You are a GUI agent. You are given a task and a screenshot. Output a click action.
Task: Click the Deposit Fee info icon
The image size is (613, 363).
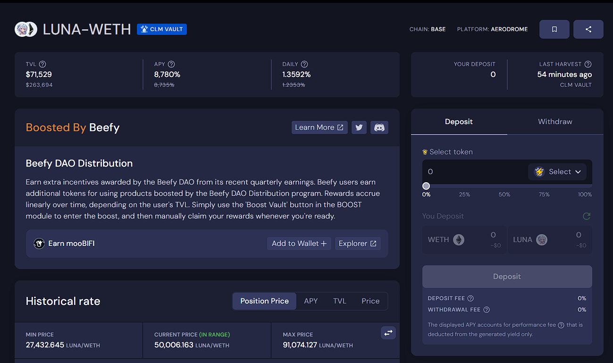(x=470, y=298)
